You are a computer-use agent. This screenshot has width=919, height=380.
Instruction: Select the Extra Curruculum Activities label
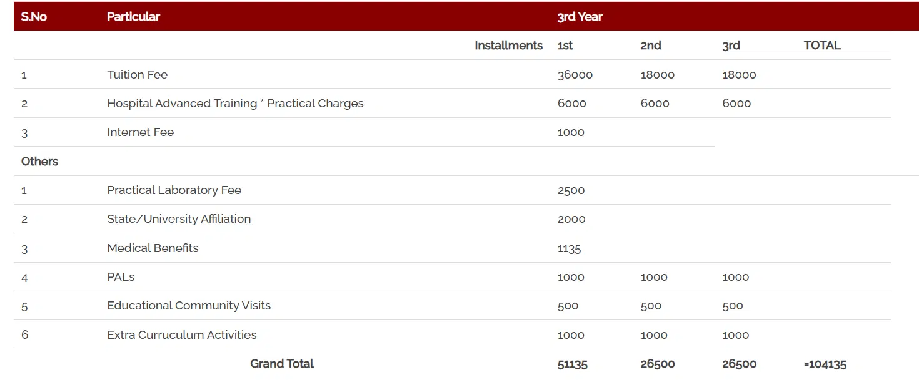click(x=182, y=335)
